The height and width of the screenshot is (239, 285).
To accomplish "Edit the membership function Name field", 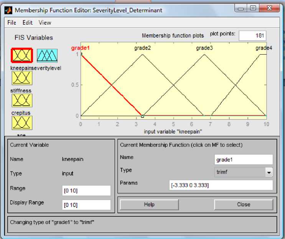I will [x=244, y=159].
